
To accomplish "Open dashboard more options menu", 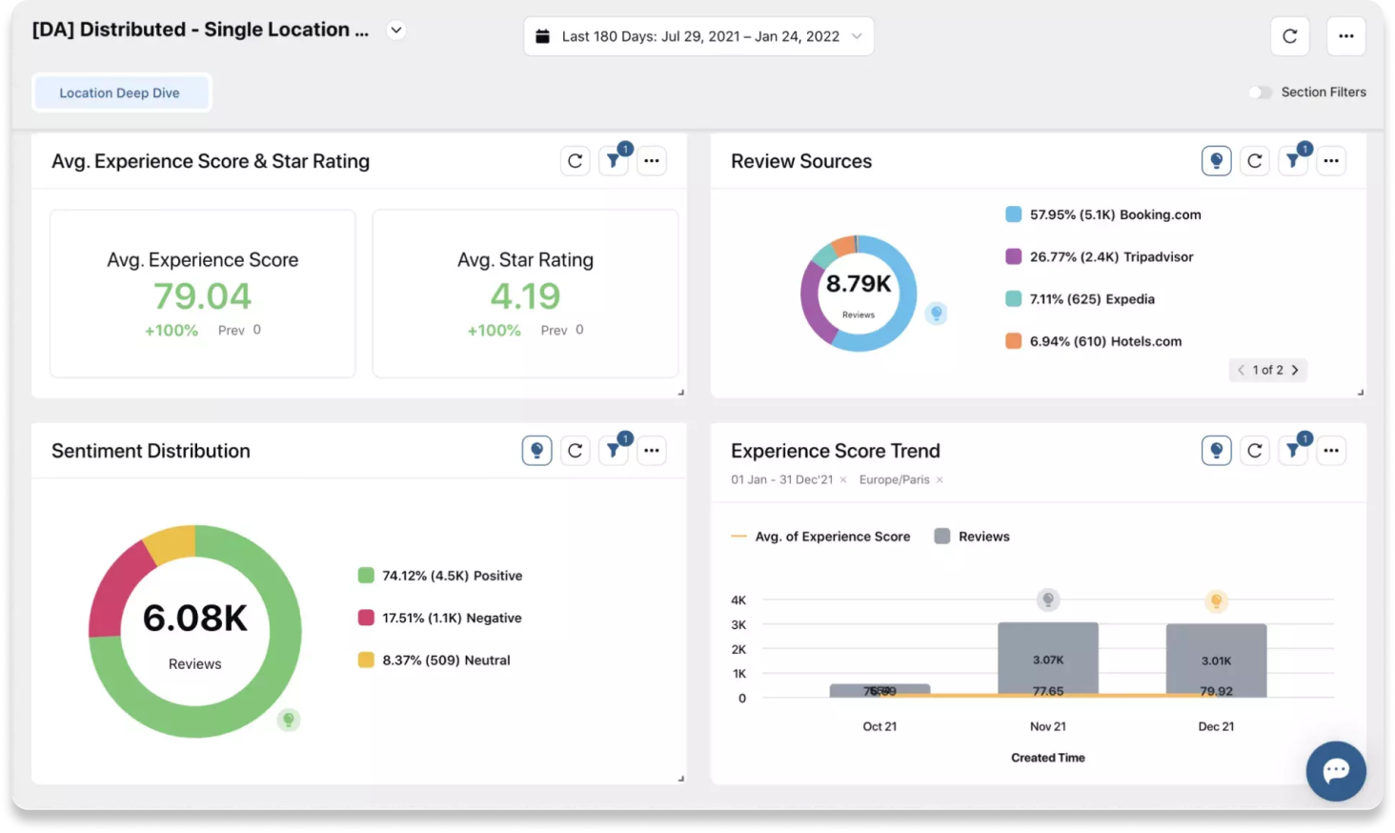I will pyautogui.click(x=1345, y=36).
